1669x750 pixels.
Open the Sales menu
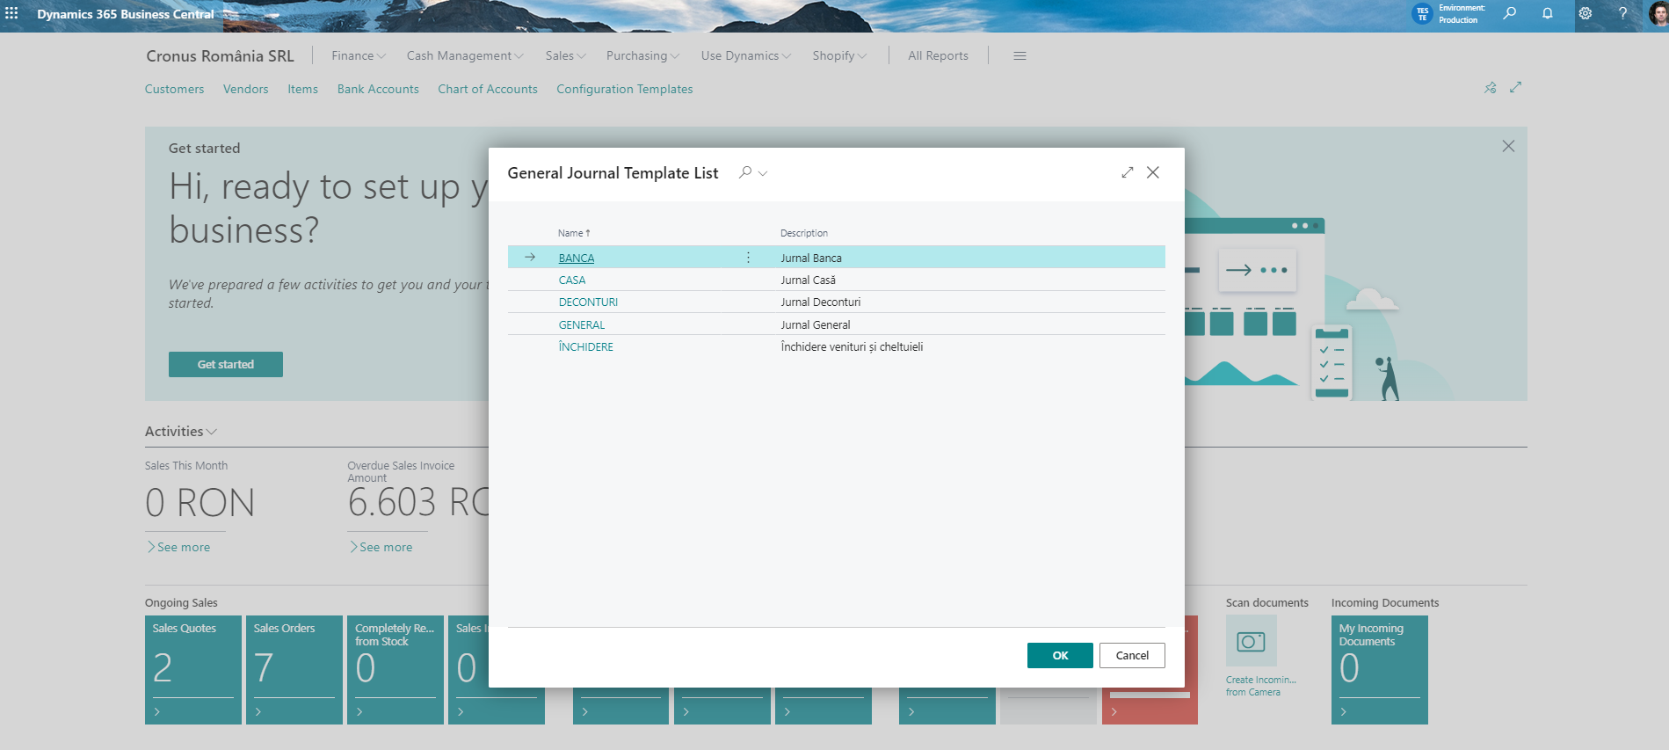point(565,55)
